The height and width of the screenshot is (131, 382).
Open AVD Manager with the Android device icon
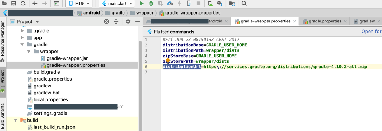(x=210, y=3)
